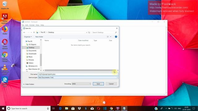The image size is (198, 111).
Task: Select Videos in navigation tree
Action: (x=31, y=63)
